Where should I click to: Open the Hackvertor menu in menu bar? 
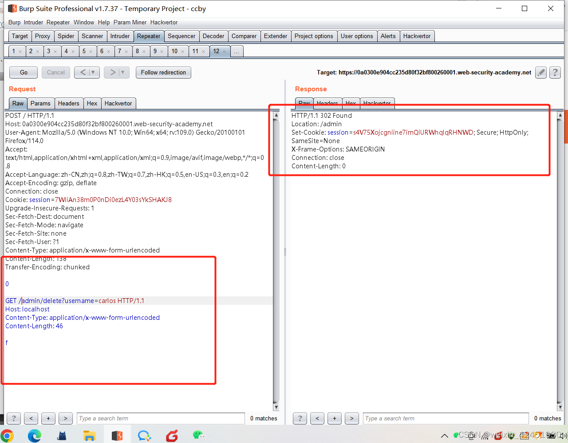click(164, 22)
